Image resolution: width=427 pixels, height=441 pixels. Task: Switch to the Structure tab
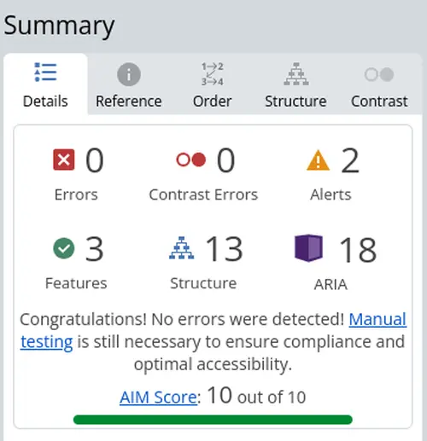pos(295,84)
